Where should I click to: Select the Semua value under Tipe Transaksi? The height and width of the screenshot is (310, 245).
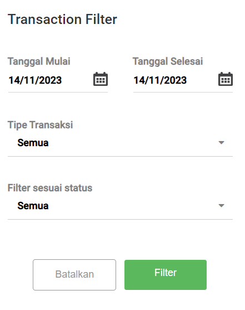point(33,143)
